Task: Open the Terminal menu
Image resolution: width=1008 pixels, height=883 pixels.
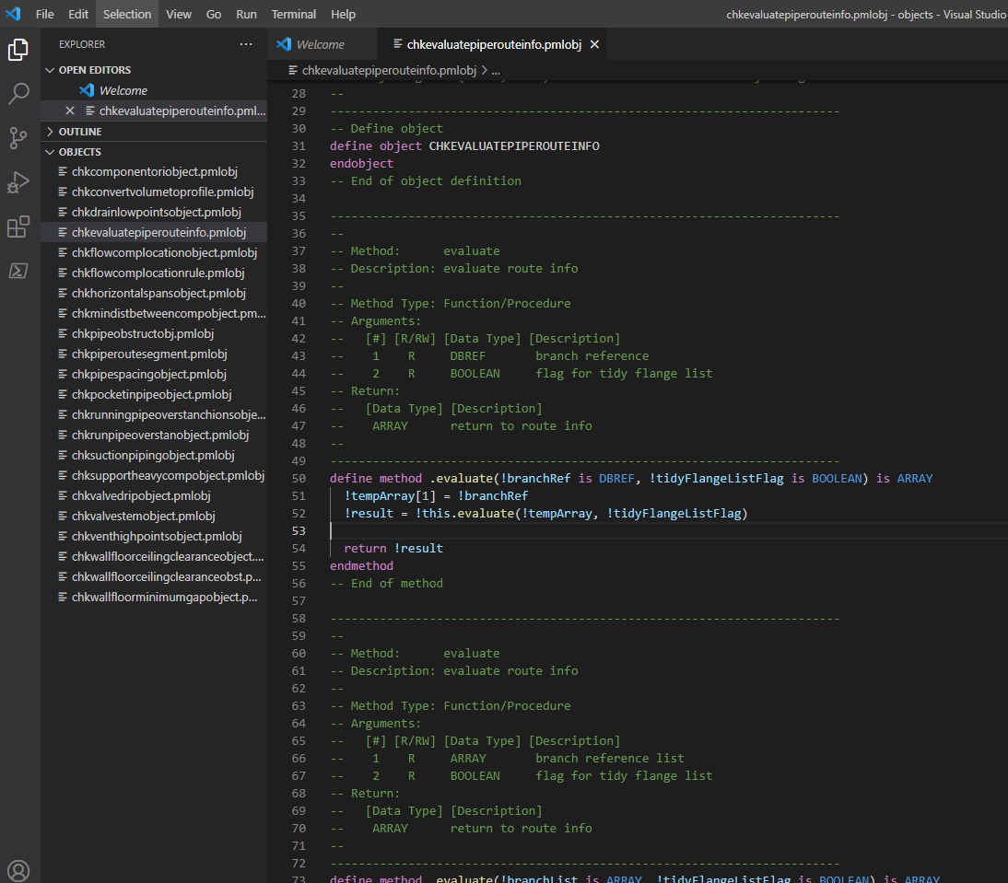Action: [x=294, y=14]
